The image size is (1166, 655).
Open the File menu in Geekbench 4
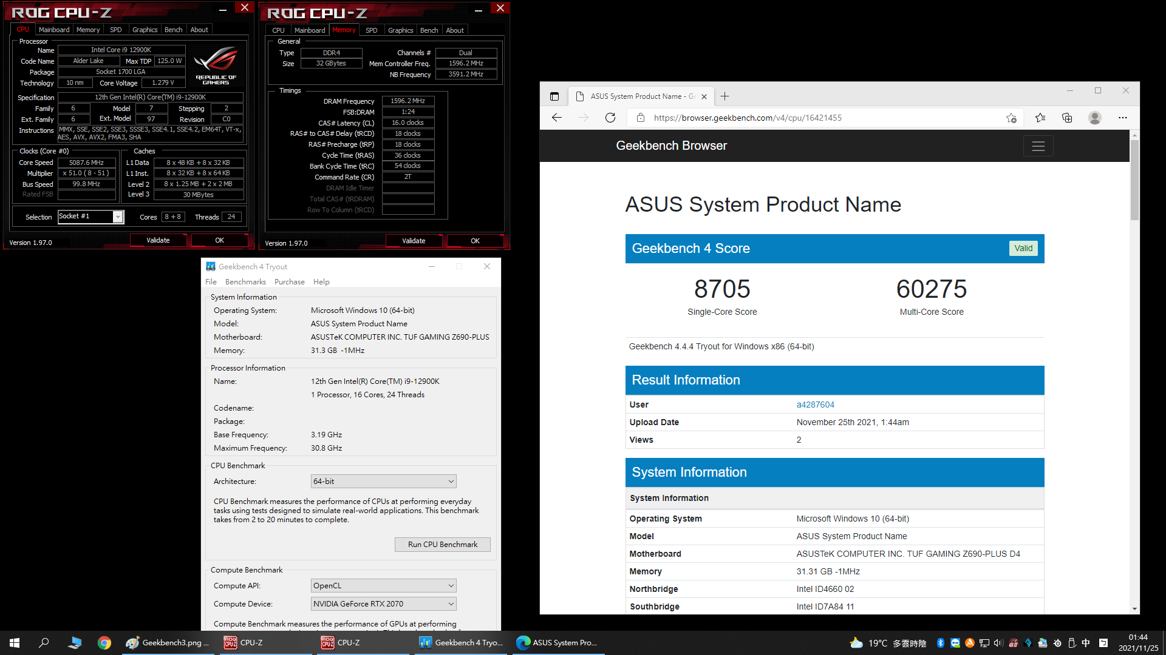tap(211, 282)
